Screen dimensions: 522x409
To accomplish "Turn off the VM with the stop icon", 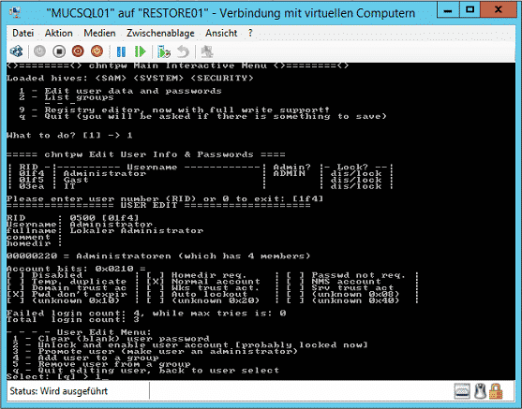I will (59, 51).
